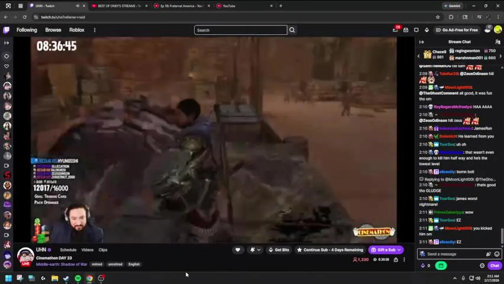Open the MoonLight1001 kicked him message

click(455, 231)
